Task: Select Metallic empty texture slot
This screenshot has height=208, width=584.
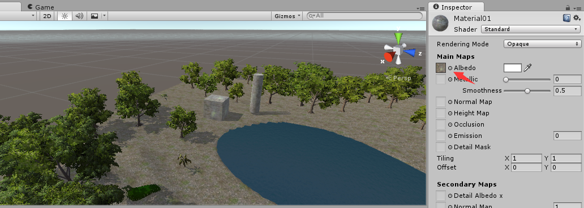Action: (441, 79)
